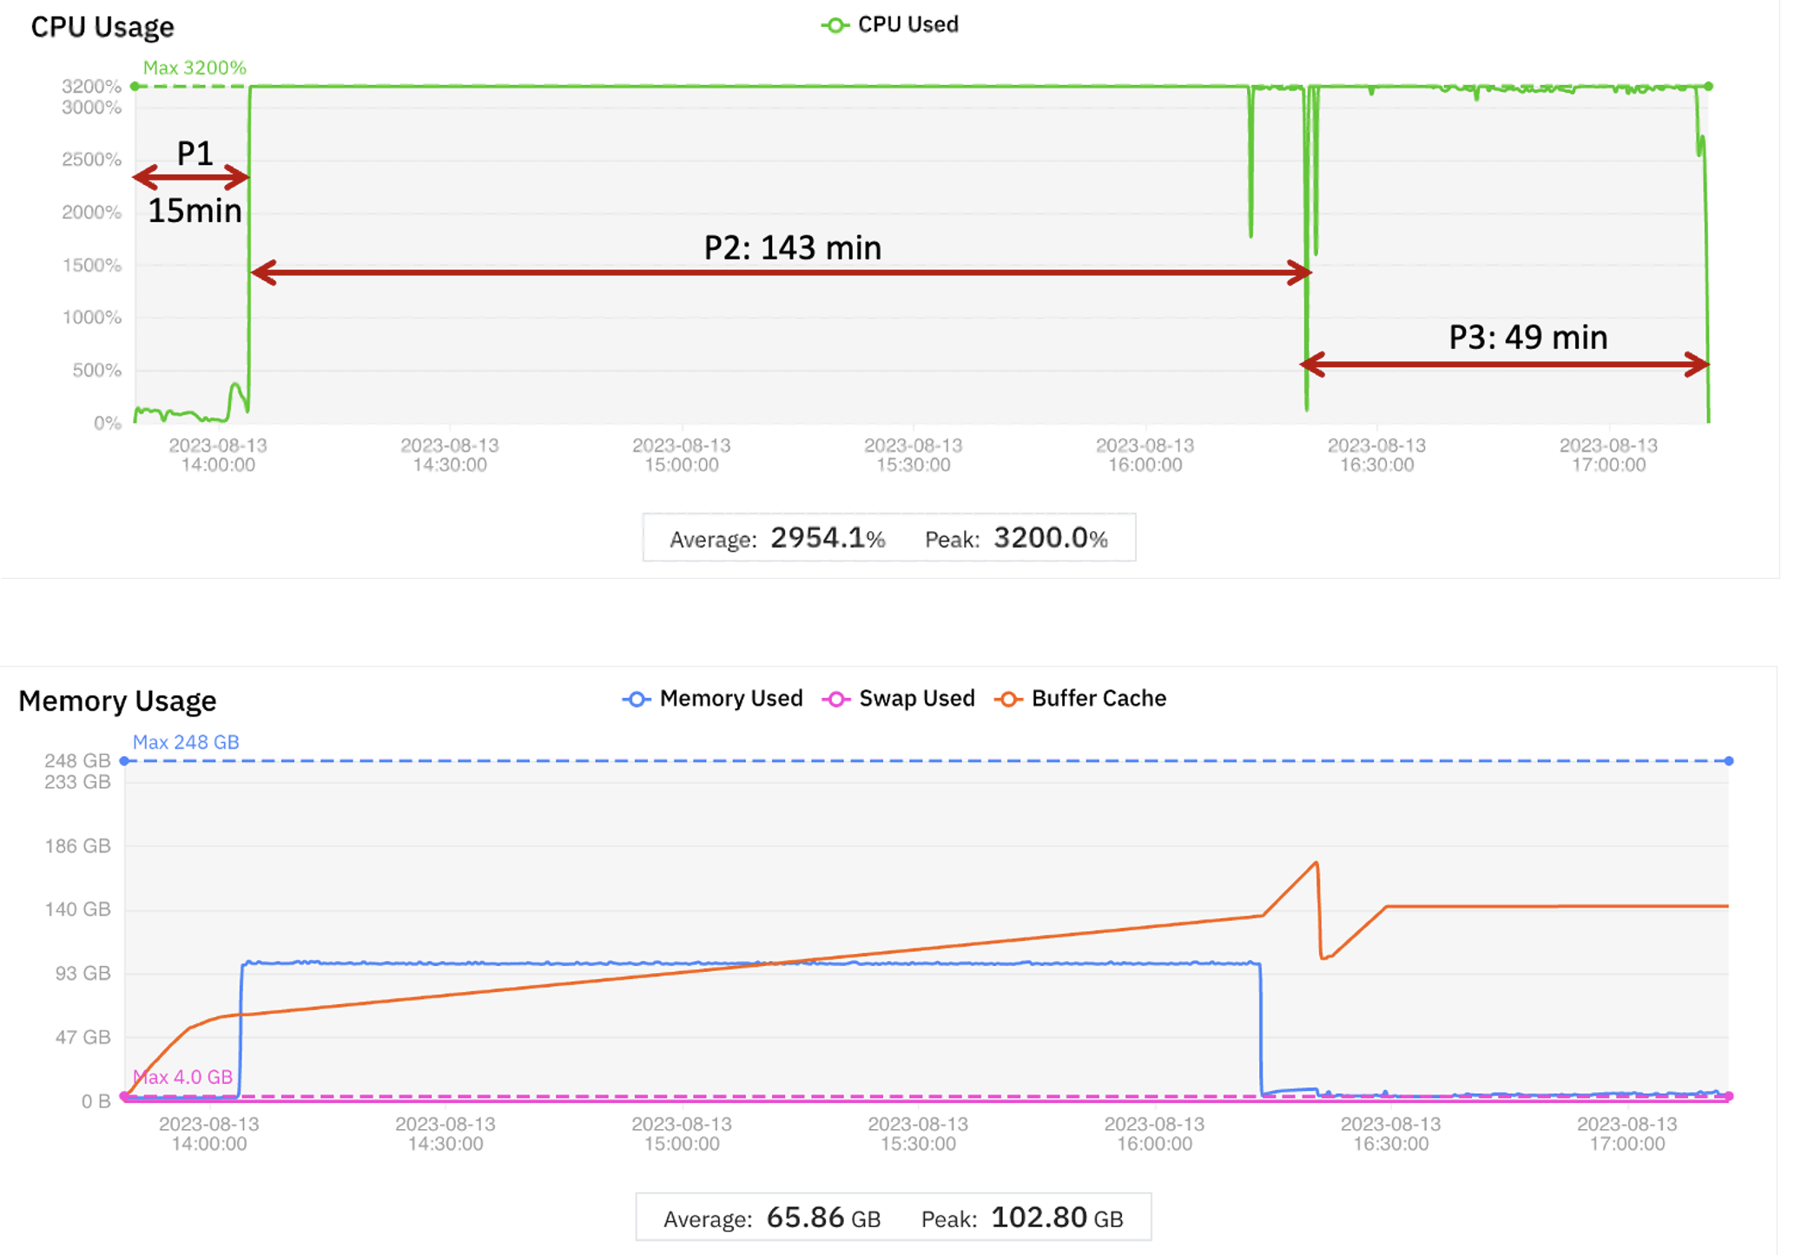Click the 17:00:00 tick on Memory chart
Image resolution: width=1808 pixels, height=1255 pixels.
1627,1133
